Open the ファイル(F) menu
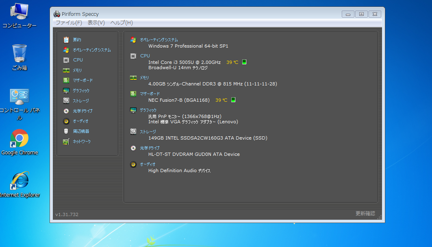 click(x=69, y=23)
